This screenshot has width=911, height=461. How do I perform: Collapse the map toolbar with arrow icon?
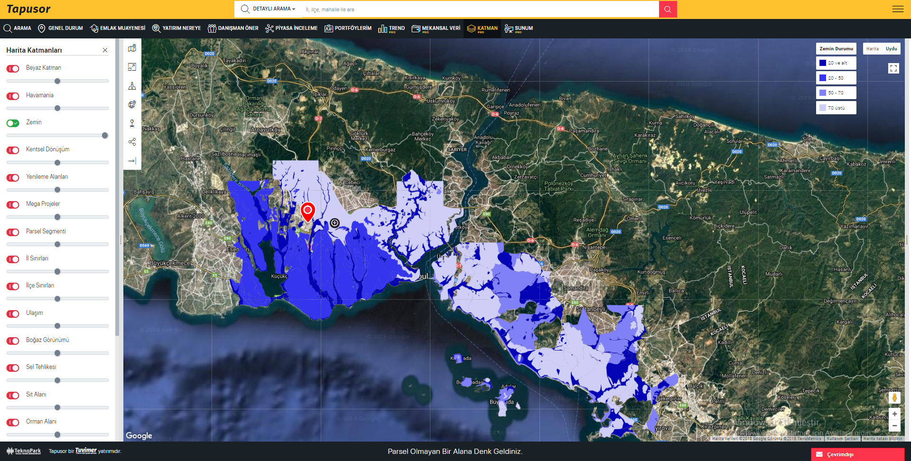pyautogui.click(x=132, y=161)
